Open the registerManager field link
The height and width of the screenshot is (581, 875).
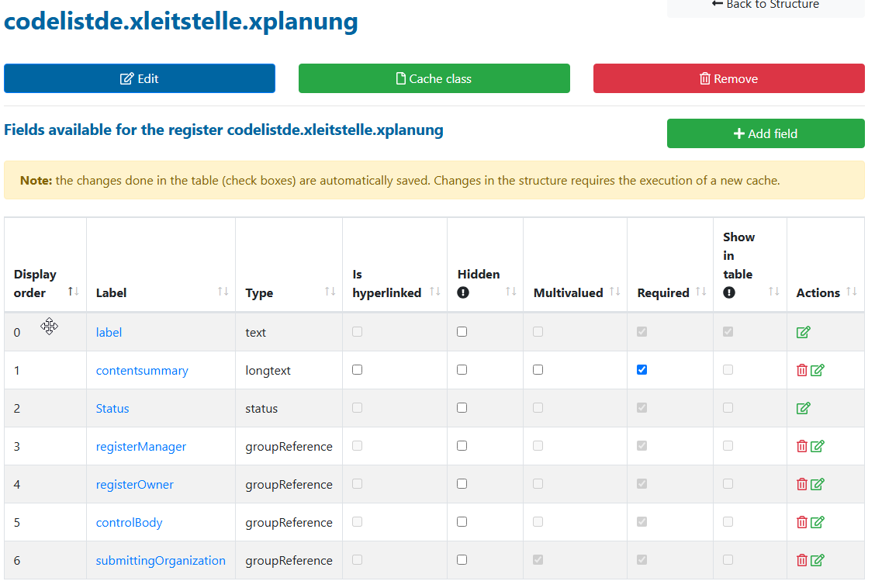[x=140, y=447]
